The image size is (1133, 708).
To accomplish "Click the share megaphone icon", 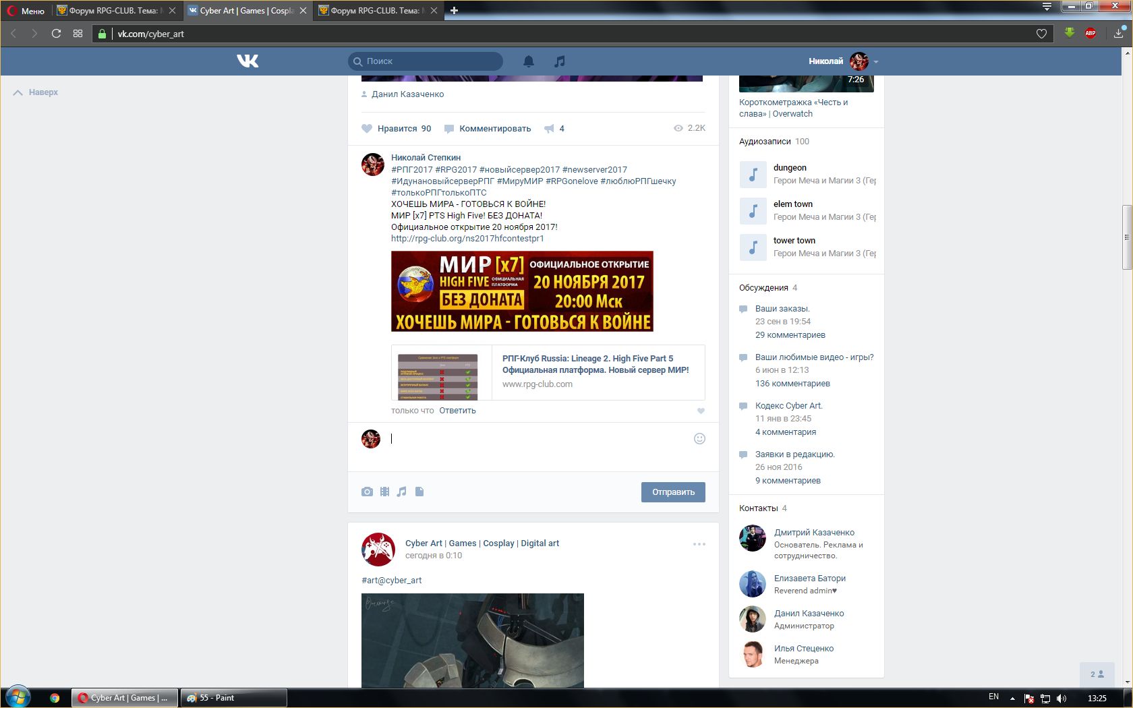I will click(550, 129).
